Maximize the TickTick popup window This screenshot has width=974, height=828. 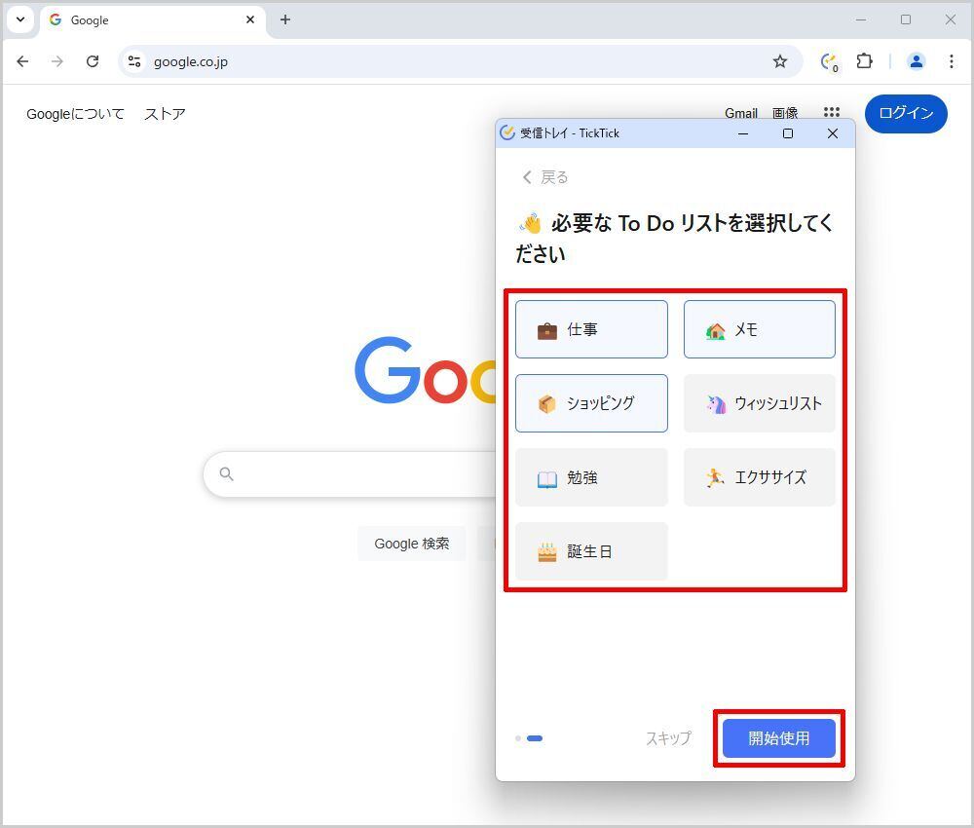(788, 133)
